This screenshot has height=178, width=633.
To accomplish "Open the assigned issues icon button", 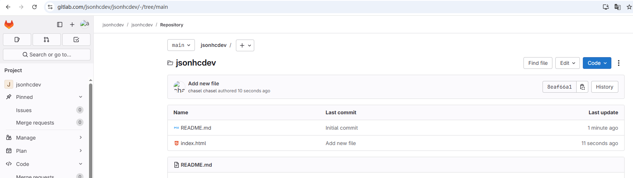I will pyautogui.click(x=17, y=40).
